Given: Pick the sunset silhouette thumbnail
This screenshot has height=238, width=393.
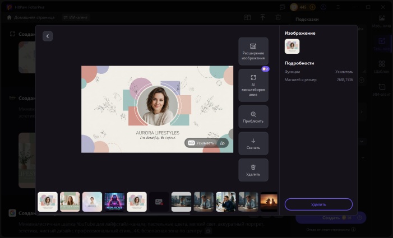Looking at the screenshot, I should click(x=268, y=202).
